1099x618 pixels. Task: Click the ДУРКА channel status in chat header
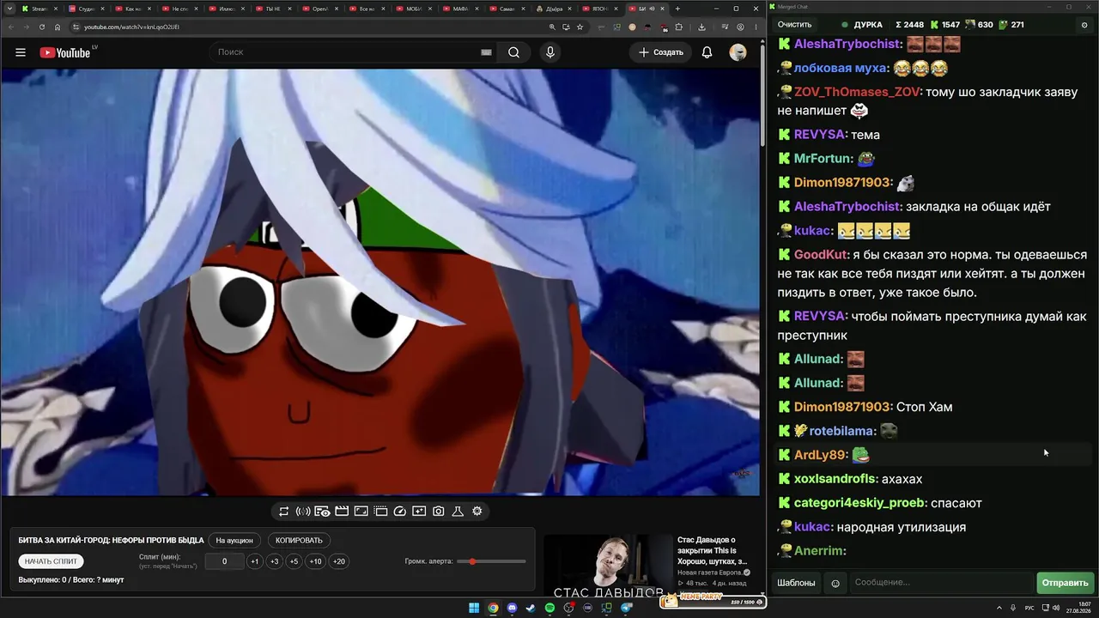coord(861,25)
